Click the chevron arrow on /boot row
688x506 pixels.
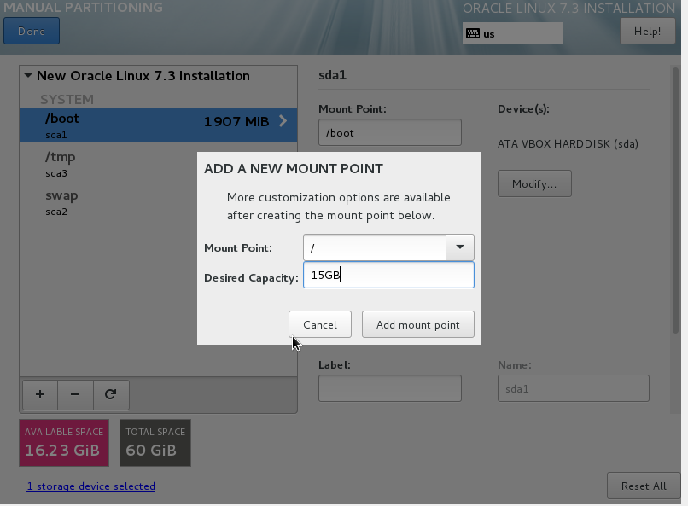click(x=283, y=121)
